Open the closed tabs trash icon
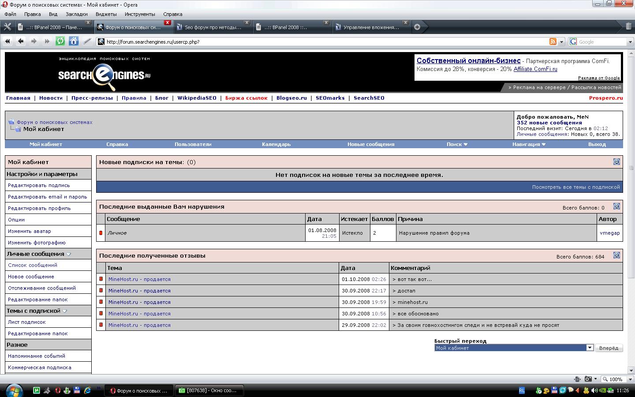Image resolution: width=635 pixels, height=397 pixels. pyautogui.click(x=628, y=26)
